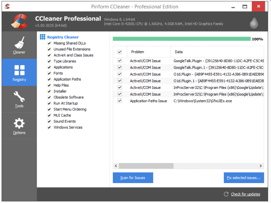The width and height of the screenshot is (271, 203).
Task: Click the Registry Cleaner heading
Action: (x=63, y=37)
